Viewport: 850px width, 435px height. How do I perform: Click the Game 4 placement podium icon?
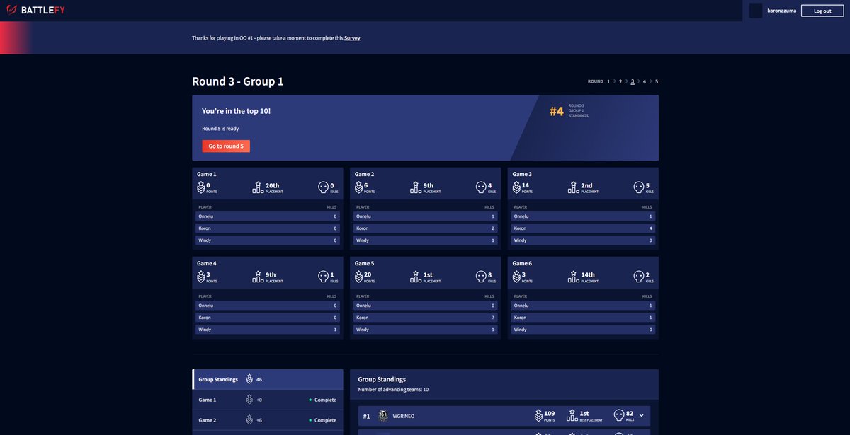258,277
